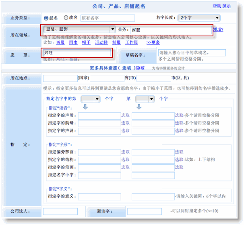
Task: Focus the 愿望 field containing 兴旺
Action: point(77,53)
